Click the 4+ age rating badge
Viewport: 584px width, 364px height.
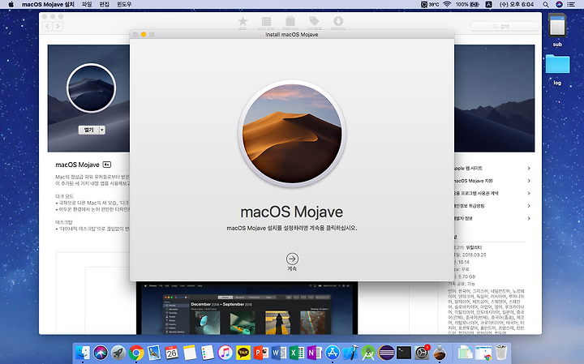(107, 165)
